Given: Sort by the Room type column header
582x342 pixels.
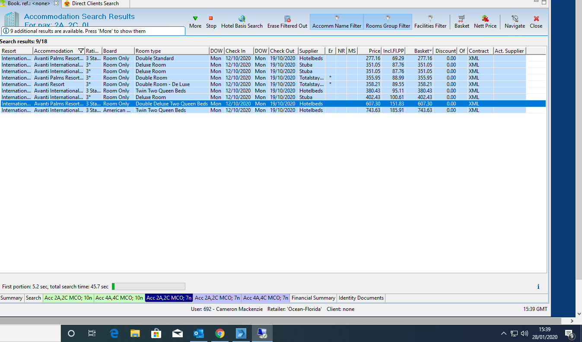Looking at the screenshot, I should [172, 51].
